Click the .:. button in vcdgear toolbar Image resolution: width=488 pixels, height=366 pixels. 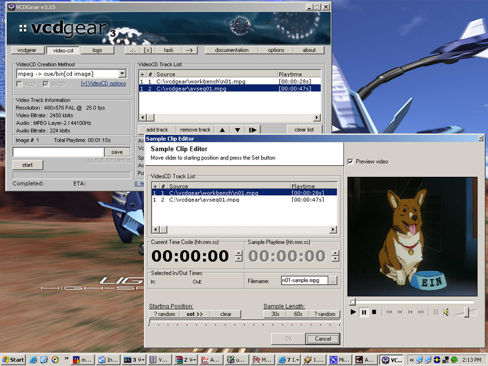[x=133, y=50]
